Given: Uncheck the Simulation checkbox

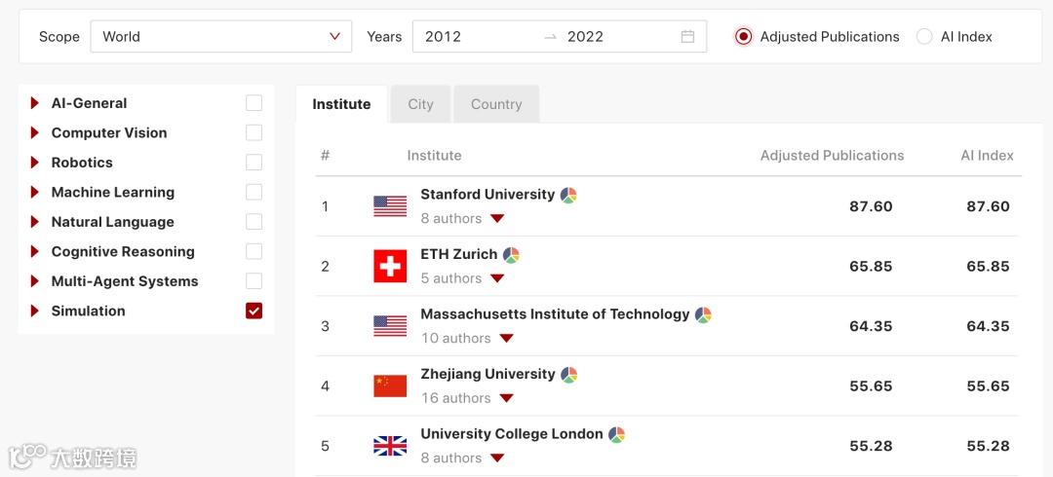Looking at the screenshot, I should tap(254, 311).
